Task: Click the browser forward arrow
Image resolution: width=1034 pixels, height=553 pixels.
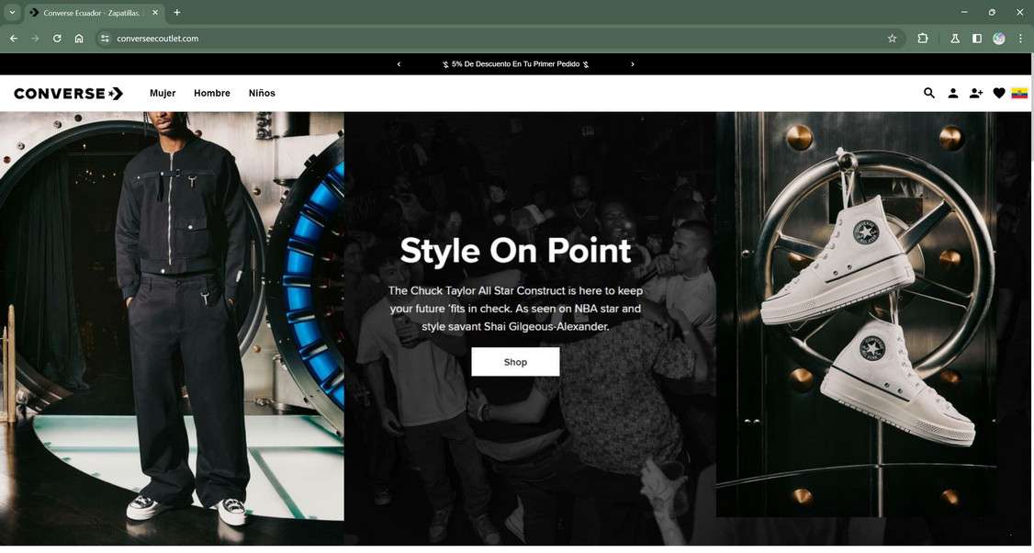Action: [35, 39]
